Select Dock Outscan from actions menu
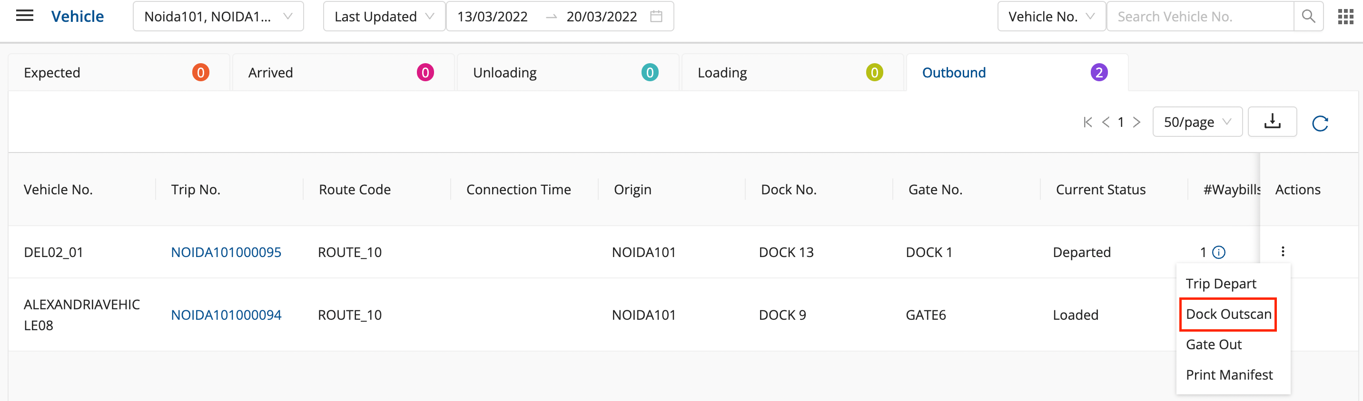Screen dimensions: 1363x401 click(x=1228, y=315)
